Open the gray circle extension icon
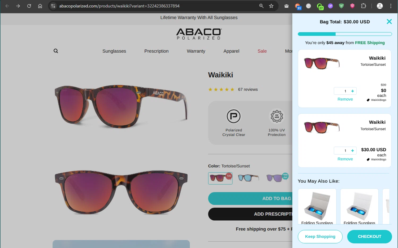The width and height of the screenshot is (398, 248). click(x=308, y=6)
